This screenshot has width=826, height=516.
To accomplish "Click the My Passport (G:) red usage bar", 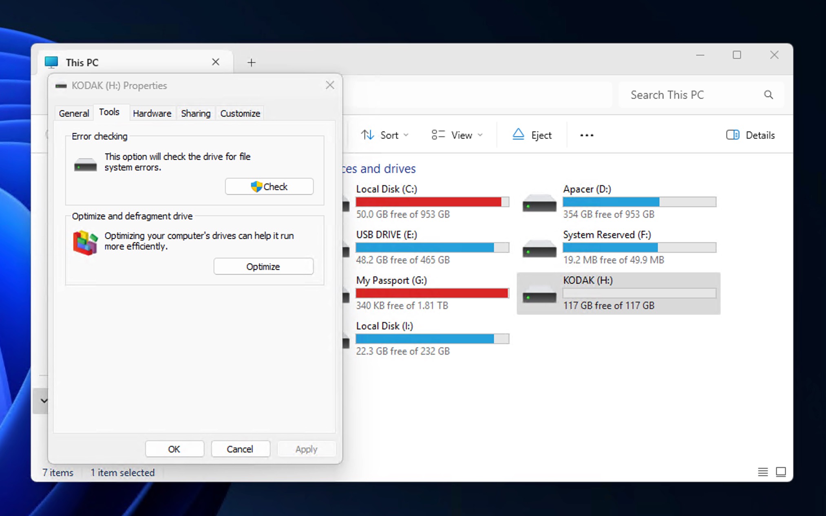I will point(432,293).
